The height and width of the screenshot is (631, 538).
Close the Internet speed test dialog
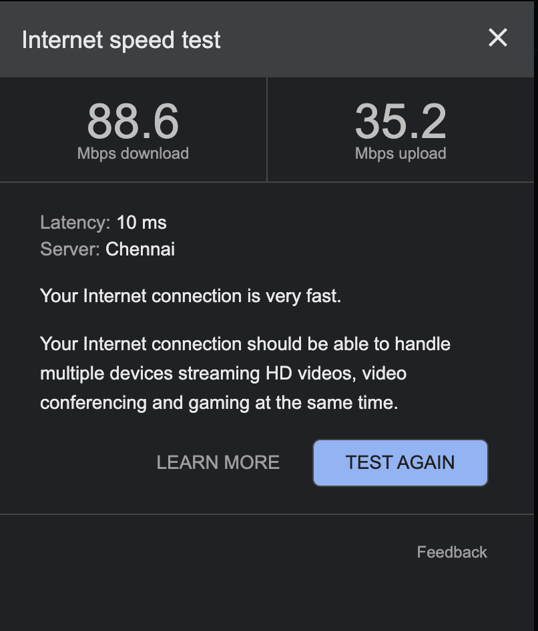[x=498, y=38]
